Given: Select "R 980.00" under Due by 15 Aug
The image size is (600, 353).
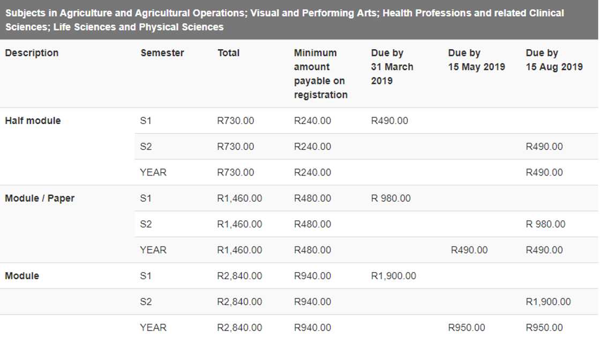Looking at the screenshot, I should (545, 224).
